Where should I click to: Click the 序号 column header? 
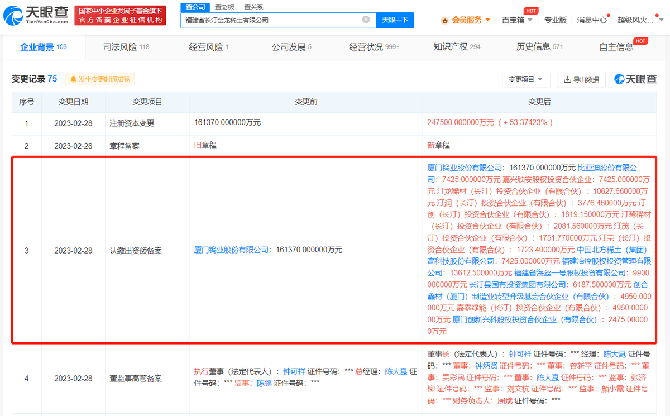point(27,102)
